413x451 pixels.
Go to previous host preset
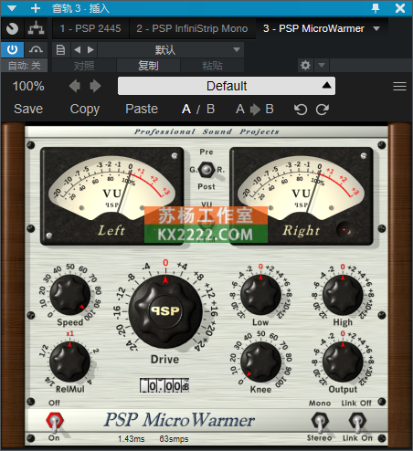(78, 49)
